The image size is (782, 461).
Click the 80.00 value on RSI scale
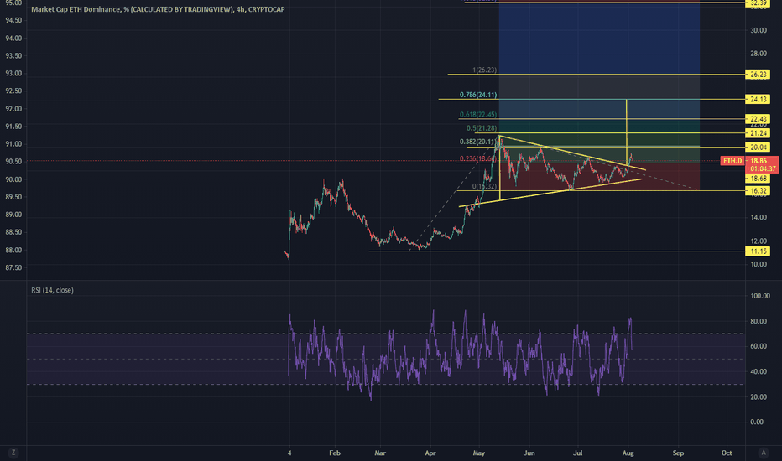757,322
